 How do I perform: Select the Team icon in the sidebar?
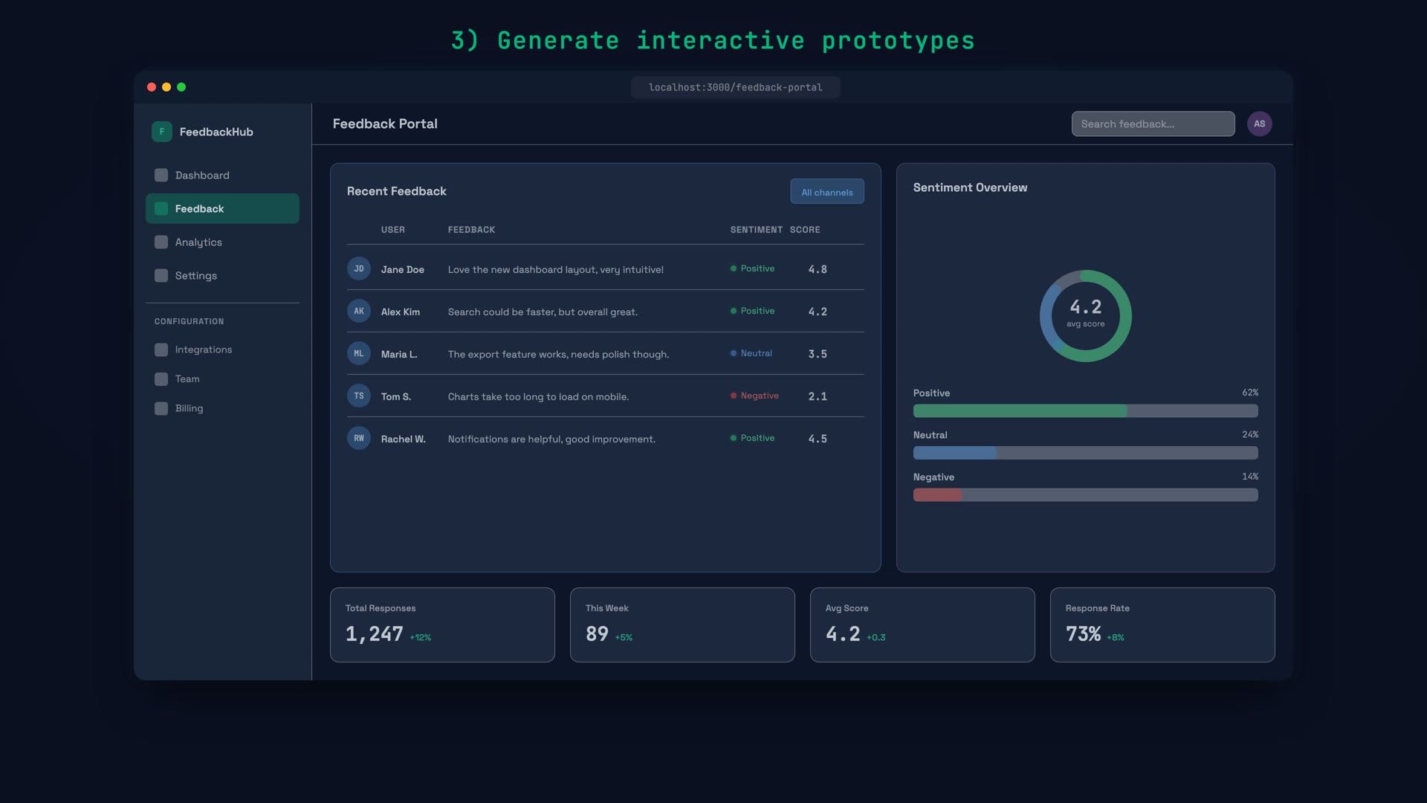click(x=161, y=378)
